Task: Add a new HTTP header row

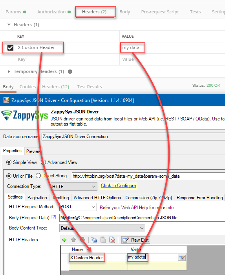Action: pyautogui.click(x=64, y=240)
